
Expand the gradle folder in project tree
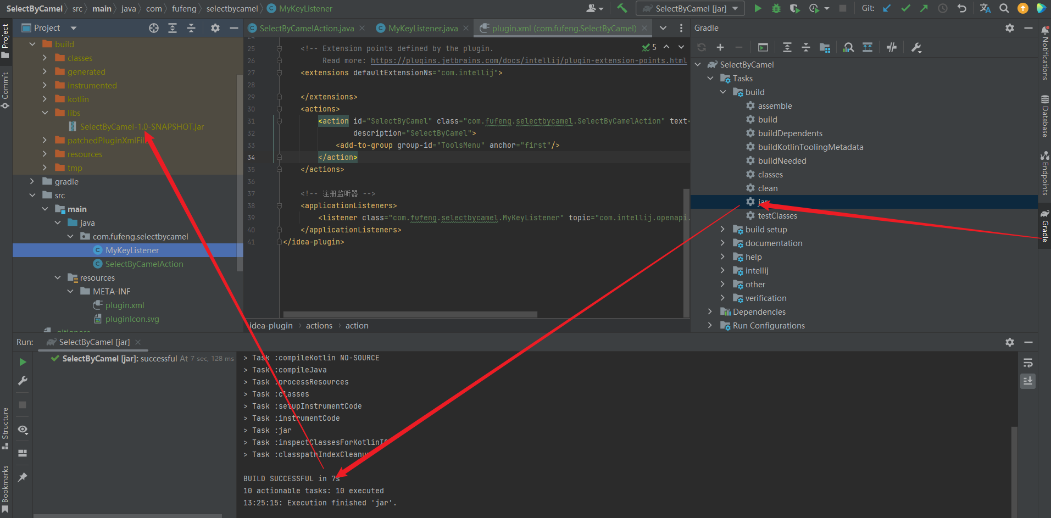(32, 181)
